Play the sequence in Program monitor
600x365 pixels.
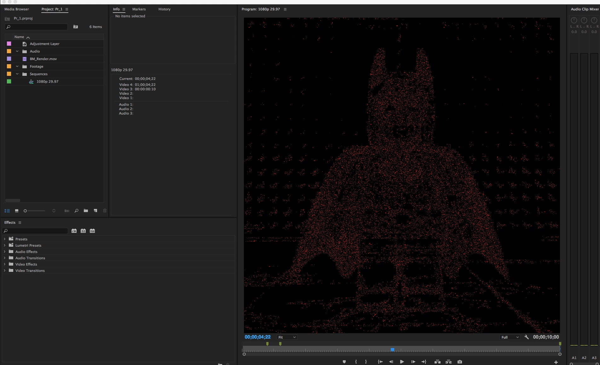click(402, 362)
